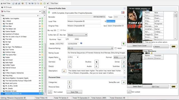
Task: Click the yellow warning triangle toolbar icon
Action: 41,3
